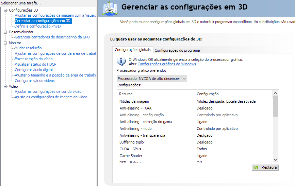Open Fazer rotação do vídeo
This screenshot has width=295, height=186.
(x=33, y=59)
